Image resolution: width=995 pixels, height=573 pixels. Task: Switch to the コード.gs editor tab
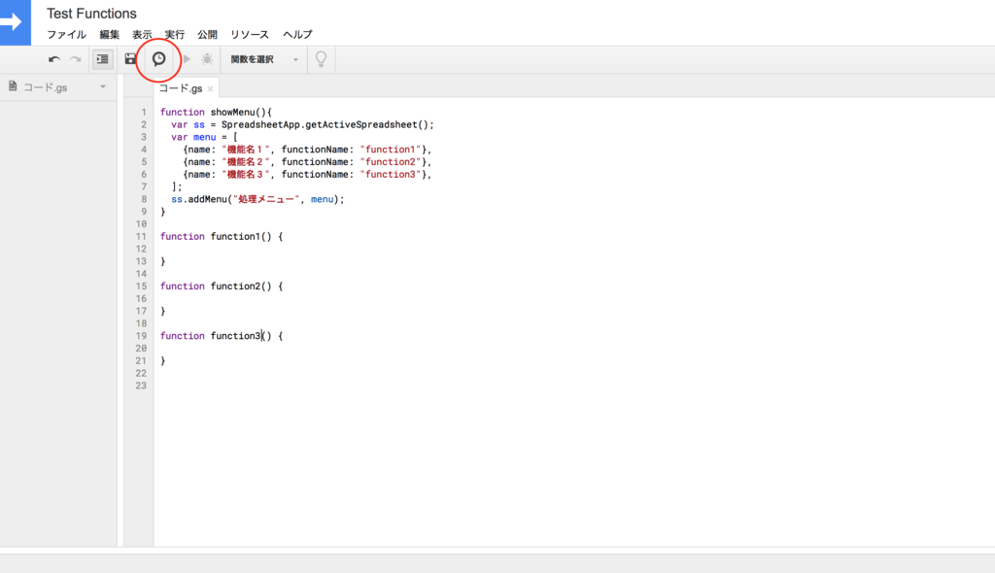[180, 88]
